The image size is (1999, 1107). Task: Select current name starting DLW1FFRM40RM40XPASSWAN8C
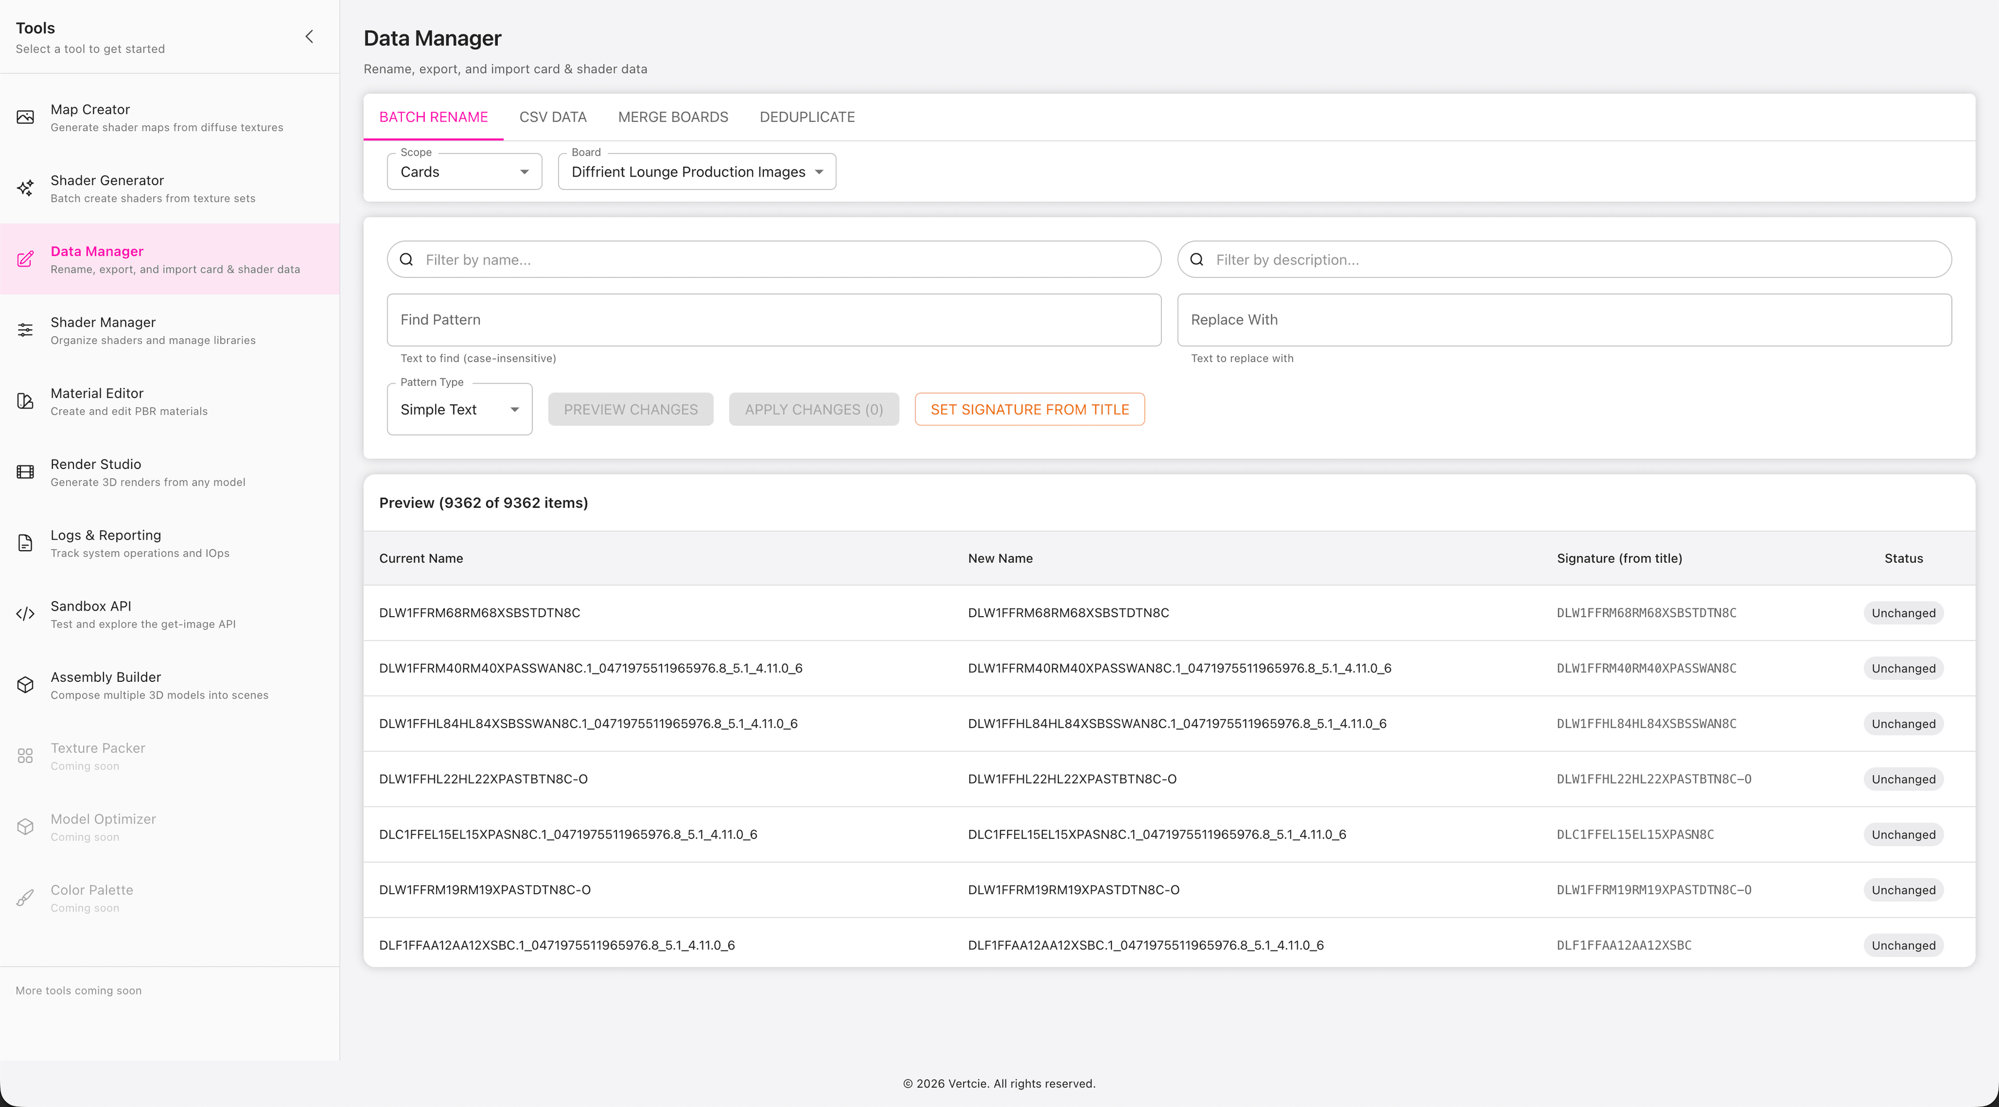click(x=590, y=668)
